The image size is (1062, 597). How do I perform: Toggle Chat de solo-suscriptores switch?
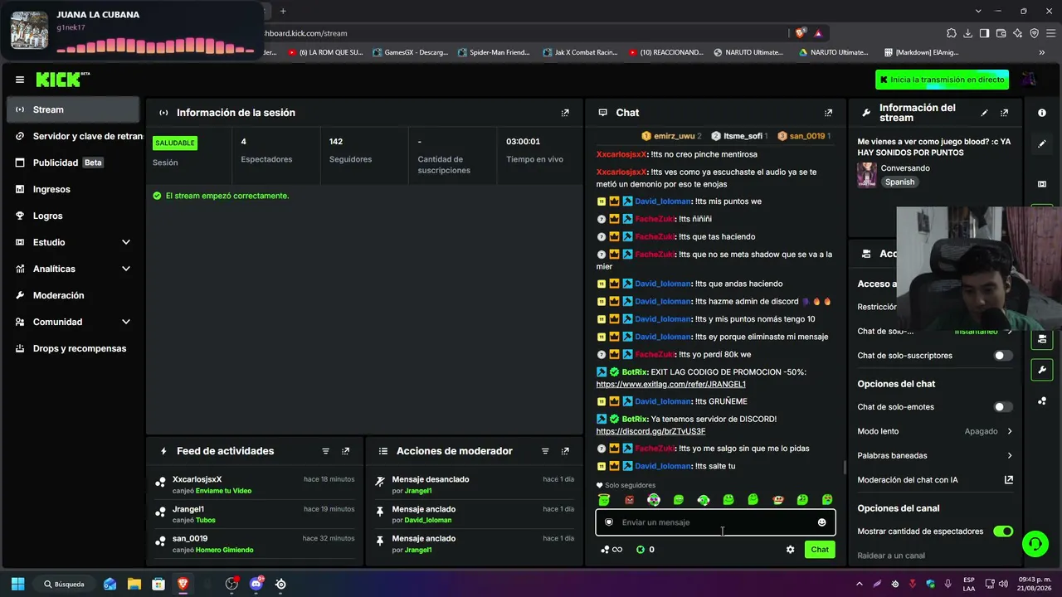(x=1003, y=356)
